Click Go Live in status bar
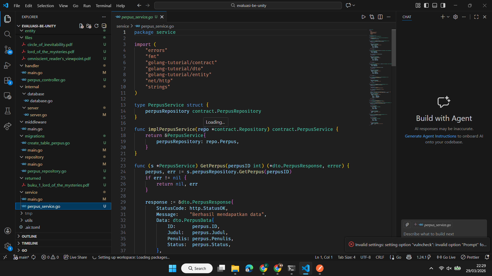Viewport: 492px width, 276px height. coord(446,257)
